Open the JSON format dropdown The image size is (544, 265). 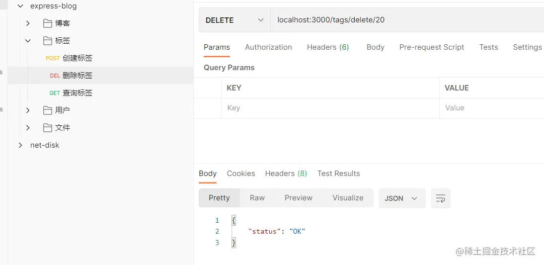(401, 198)
